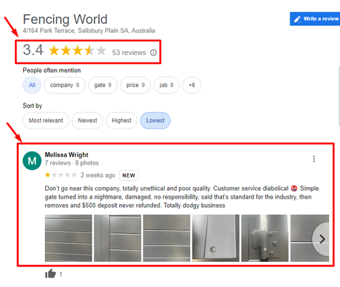The width and height of the screenshot is (340, 287).
Task: Expand the +6 more topics chip
Action: 192,85
